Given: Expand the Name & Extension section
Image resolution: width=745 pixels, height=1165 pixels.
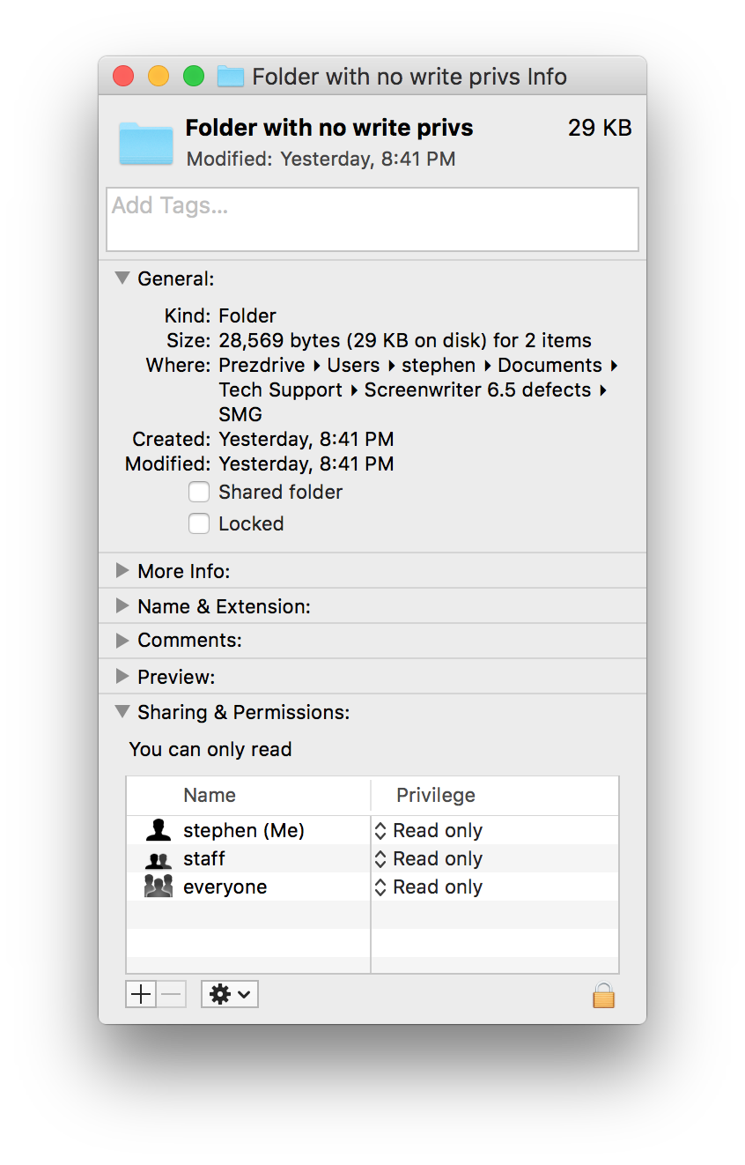Looking at the screenshot, I should (122, 606).
